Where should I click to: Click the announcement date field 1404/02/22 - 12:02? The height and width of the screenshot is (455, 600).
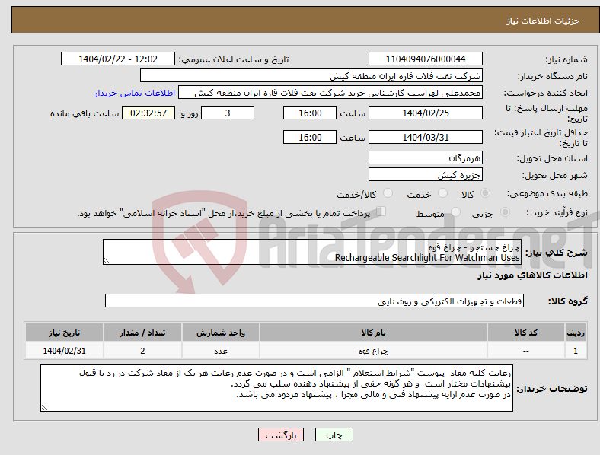click(118, 59)
